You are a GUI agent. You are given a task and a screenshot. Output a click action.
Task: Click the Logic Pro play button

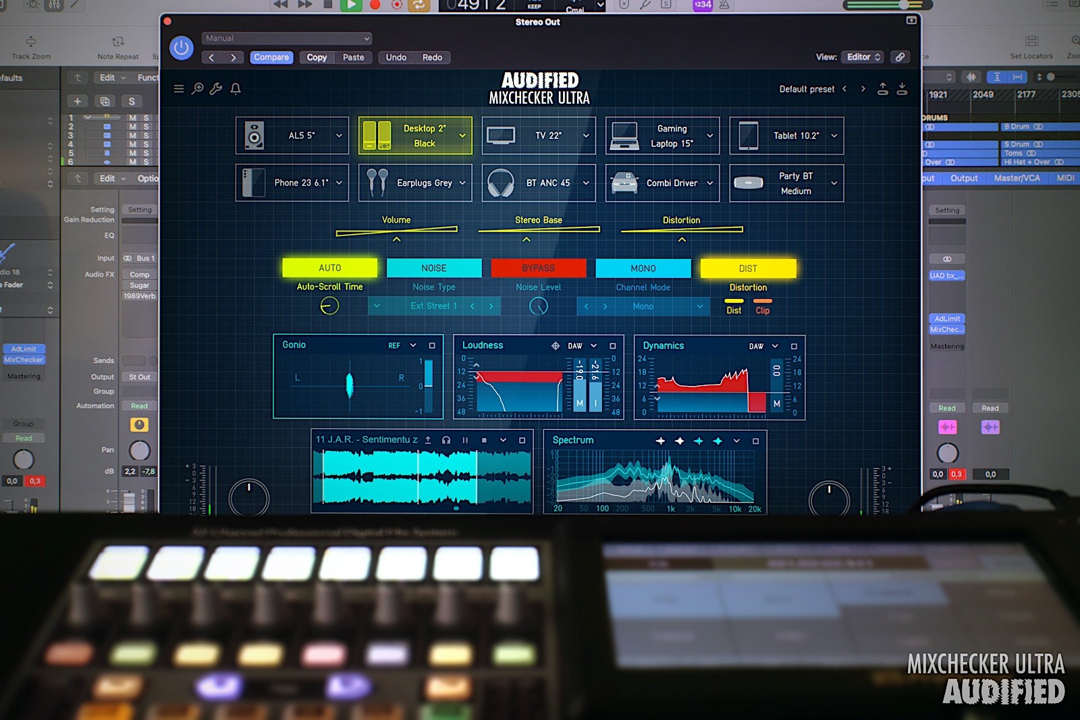click(350, 5)
